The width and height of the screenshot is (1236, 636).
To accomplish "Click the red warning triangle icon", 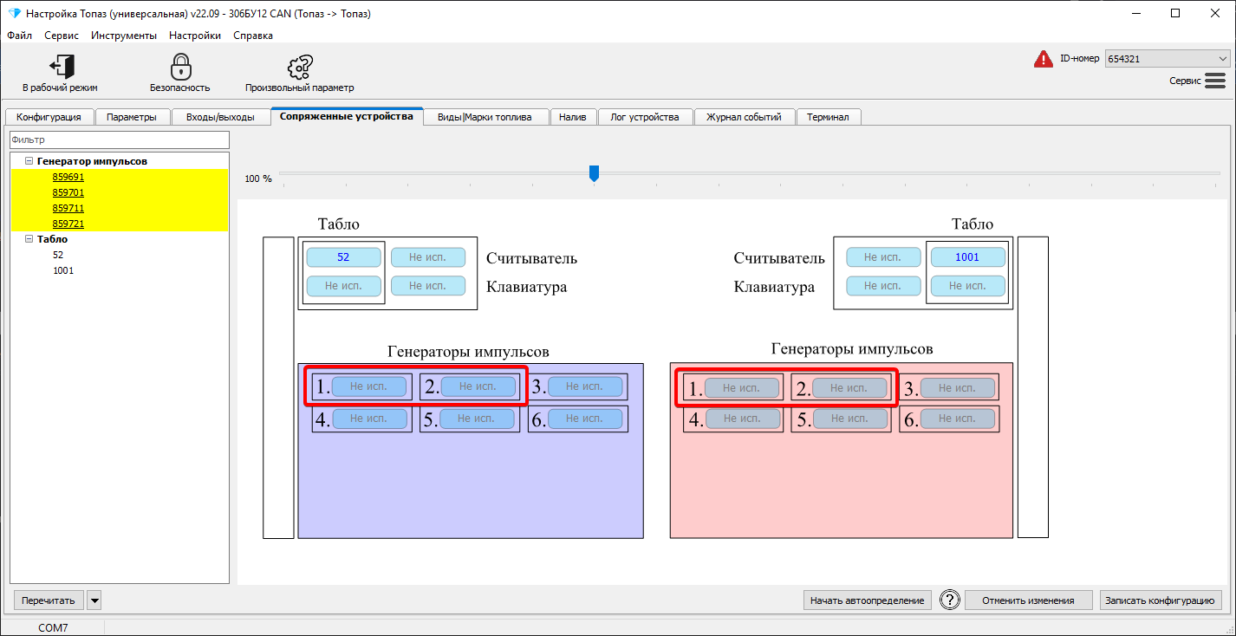I will pyautogui.click(x=1043, y=59).
